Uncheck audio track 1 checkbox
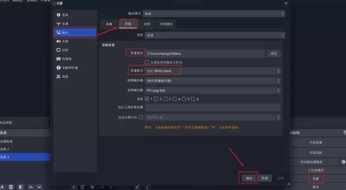This screenshot has height=190, width=346. coord(147,99)
